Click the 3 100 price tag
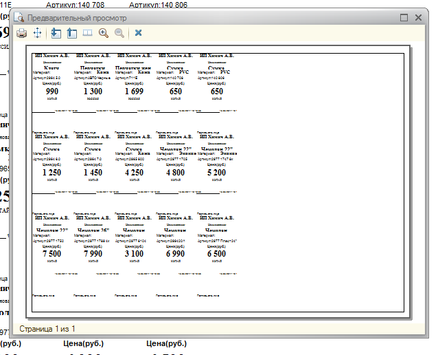This screenshot has height=355, width=438. (134, 254)
